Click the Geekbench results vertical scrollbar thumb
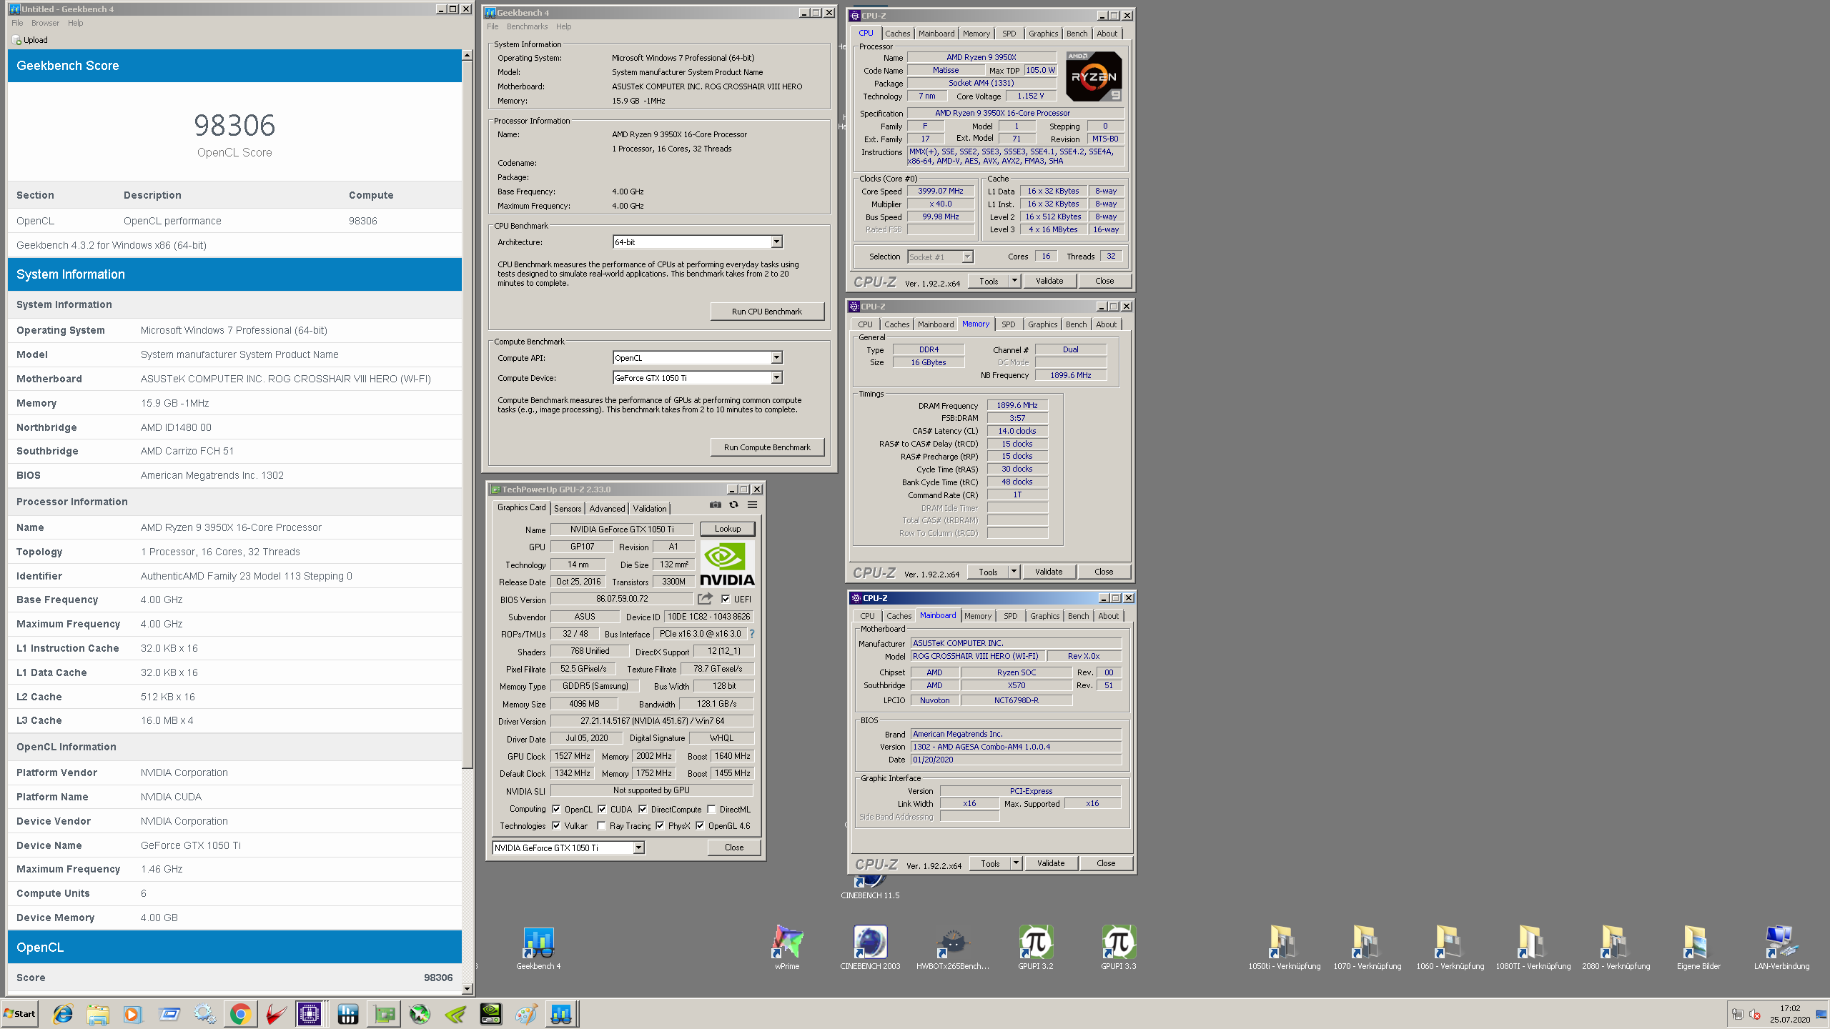This screenshot has width=1830, height=1029. click(x=467, y=416)
